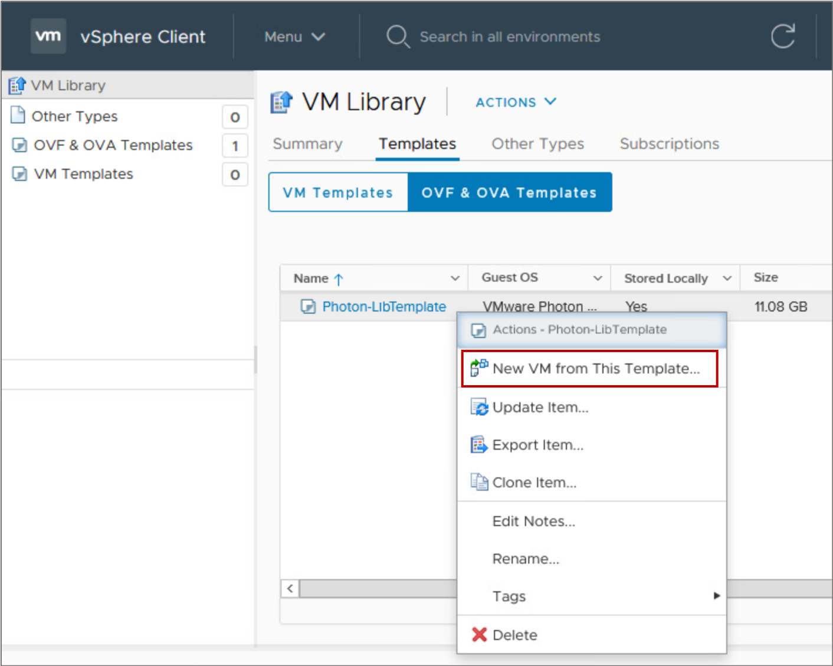Click the search magnifier icon
This screenshot has height=666, width=833.
(x=398, y=37)
